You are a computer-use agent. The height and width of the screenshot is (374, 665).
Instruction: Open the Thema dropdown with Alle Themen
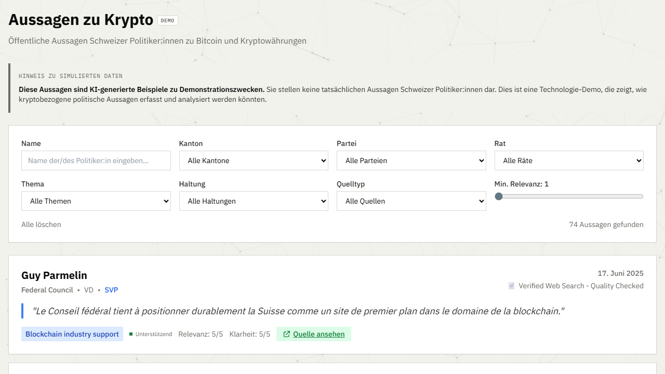click(x=96, y=201)
